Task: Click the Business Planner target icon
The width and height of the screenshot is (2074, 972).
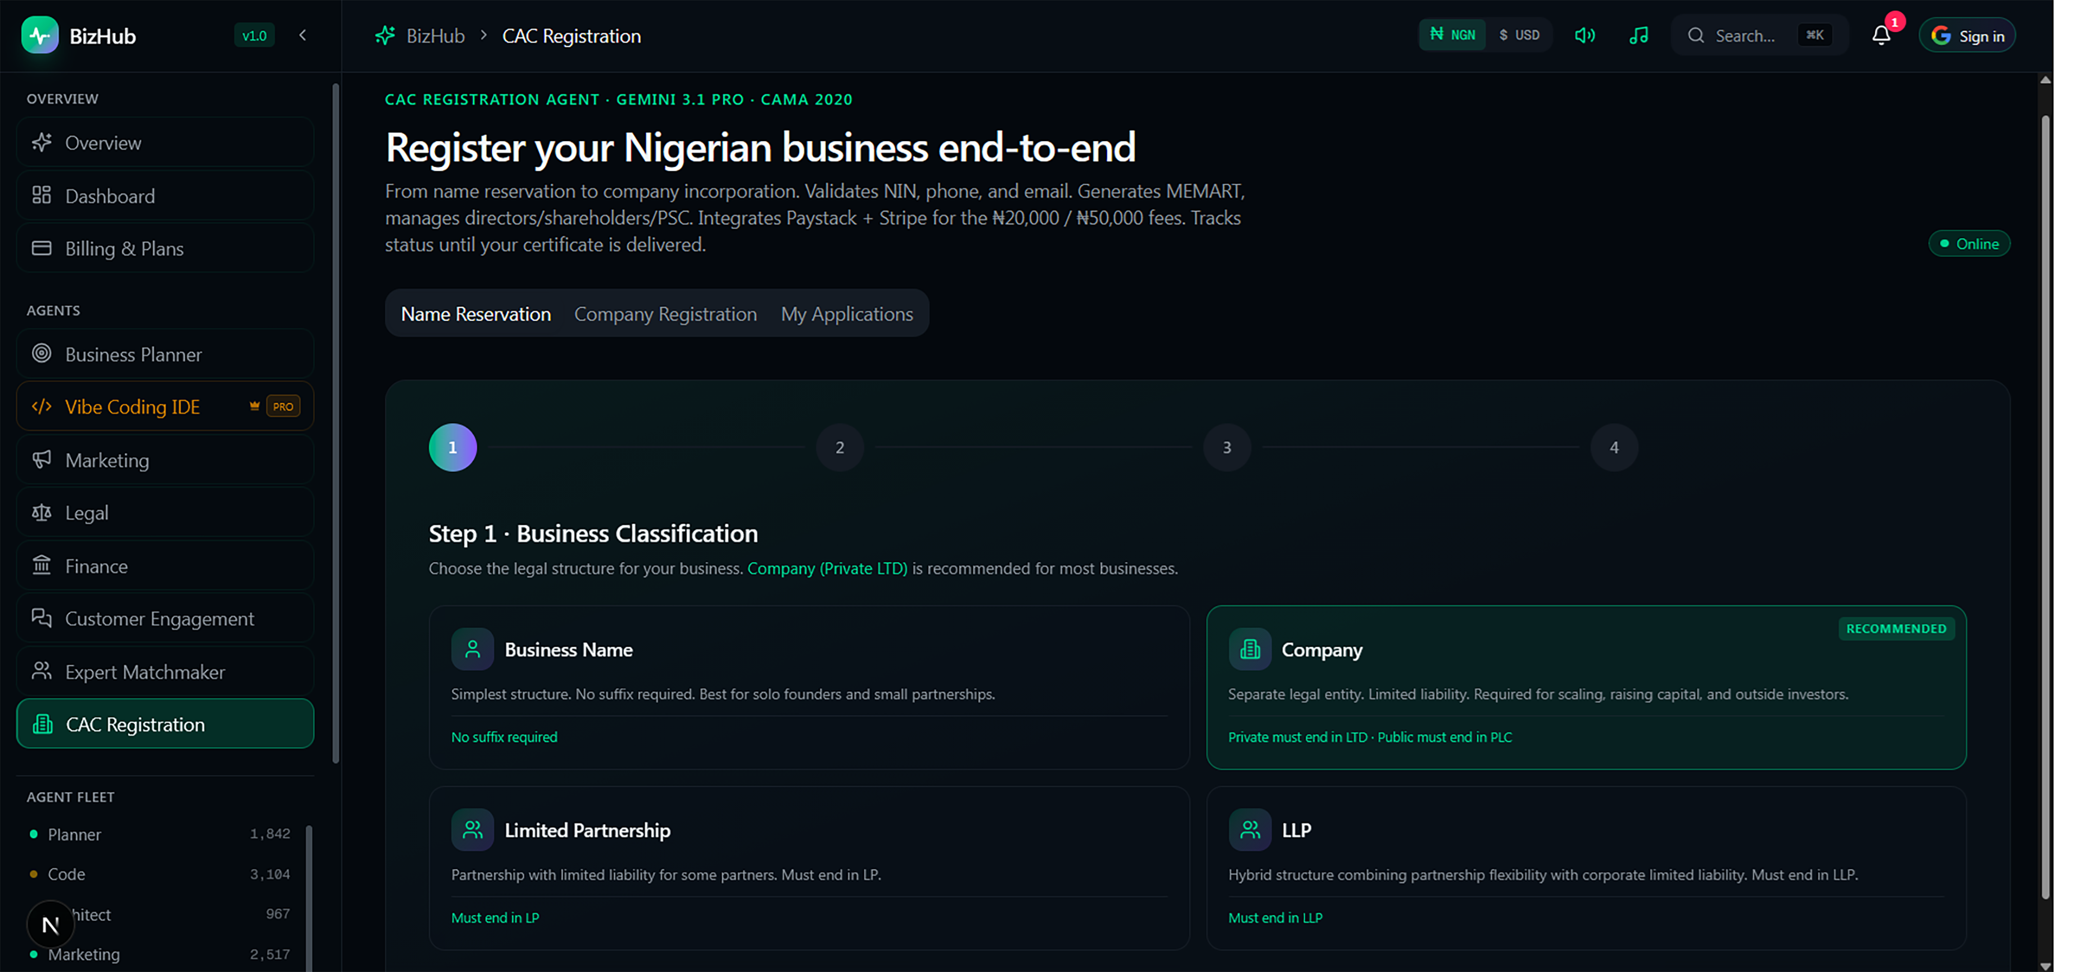Action: click(x=42, y=354)
